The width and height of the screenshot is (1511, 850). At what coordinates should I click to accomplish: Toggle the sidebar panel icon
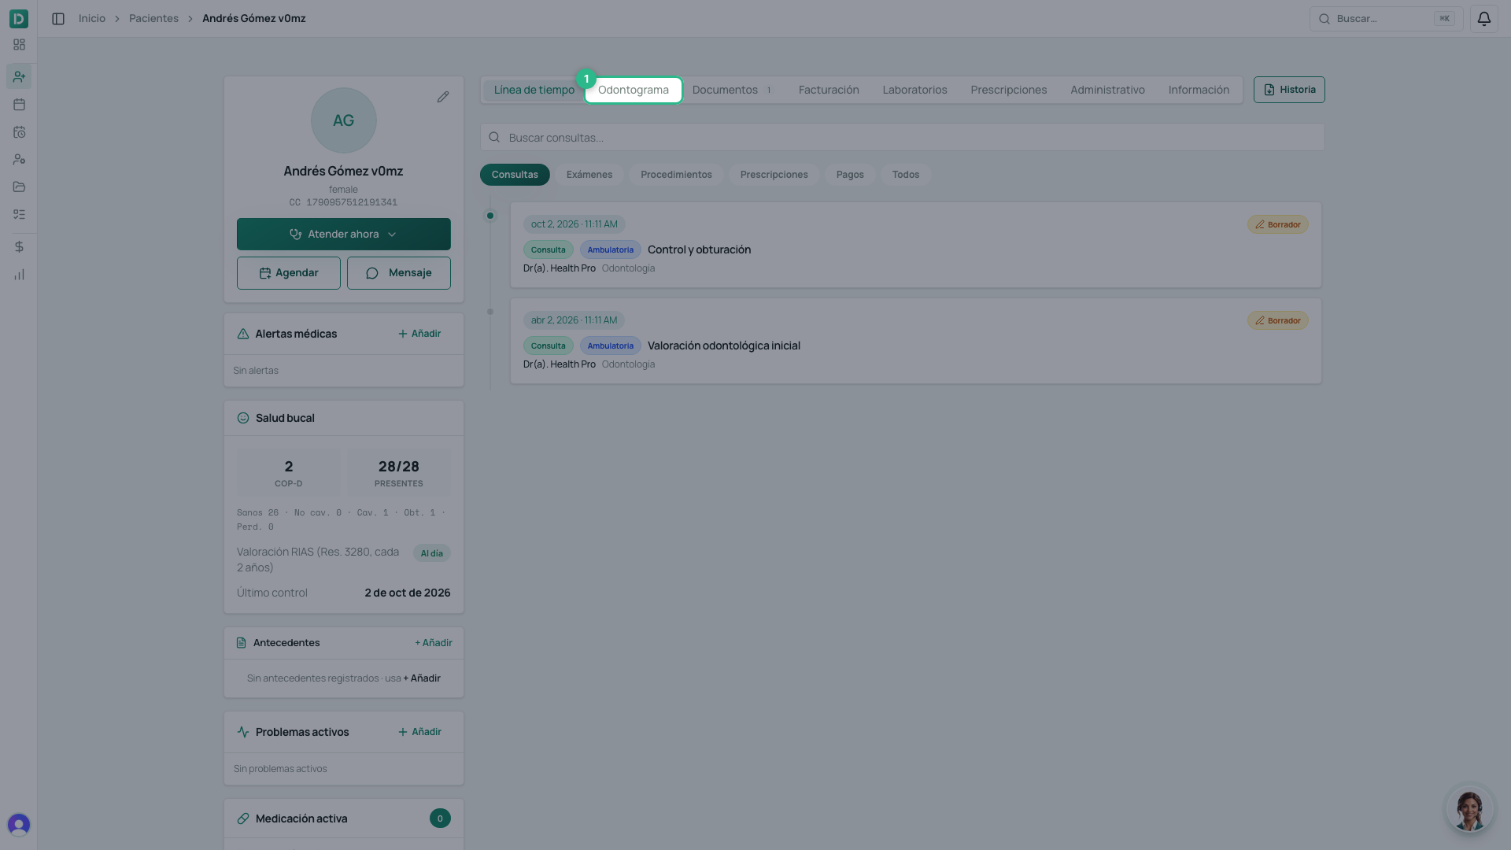click(58, 18)
